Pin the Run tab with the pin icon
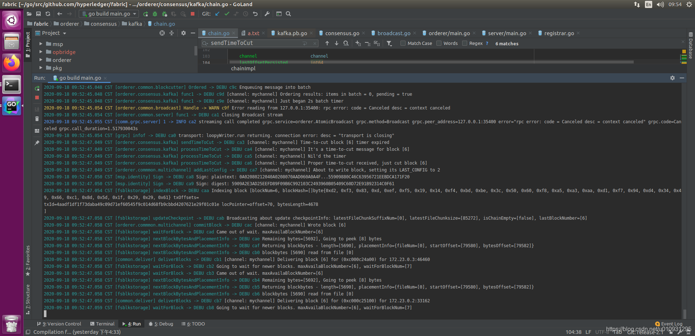This screenshot has height=336, width=695. point(37,143)
